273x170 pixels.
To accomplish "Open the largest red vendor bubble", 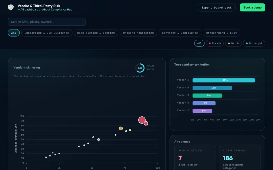I will tap(142, 120).
